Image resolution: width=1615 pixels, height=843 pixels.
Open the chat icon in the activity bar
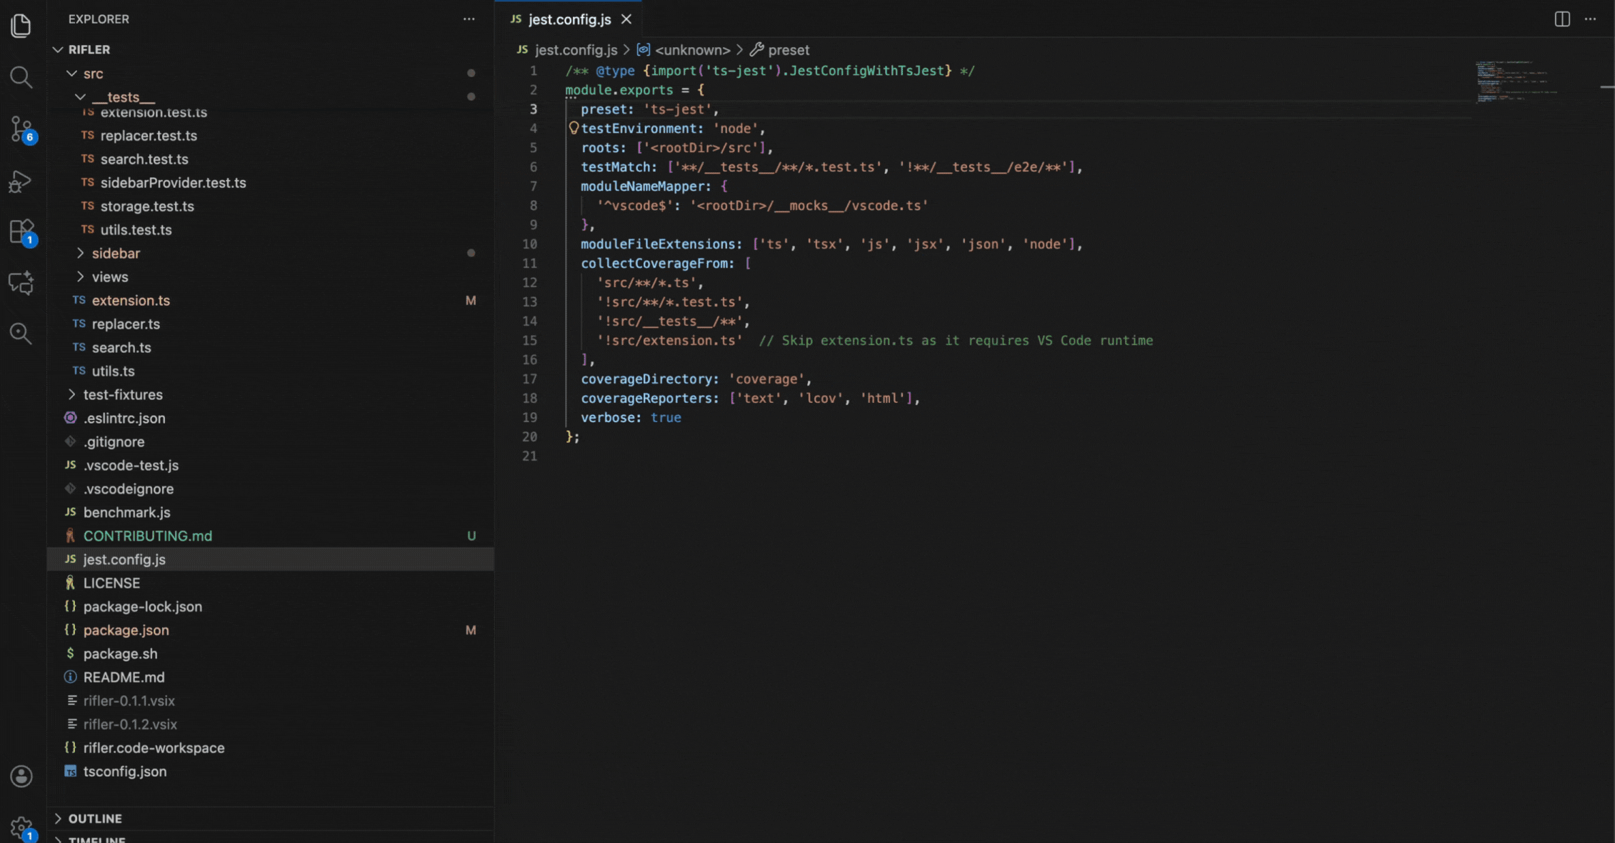pos(21,283)
